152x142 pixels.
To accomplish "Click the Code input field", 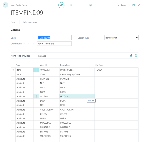I will (54, 38).
